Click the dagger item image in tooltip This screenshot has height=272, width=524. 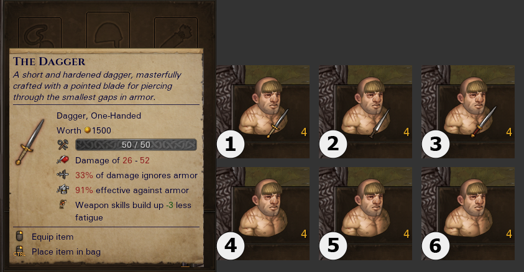tap(29, 142)
